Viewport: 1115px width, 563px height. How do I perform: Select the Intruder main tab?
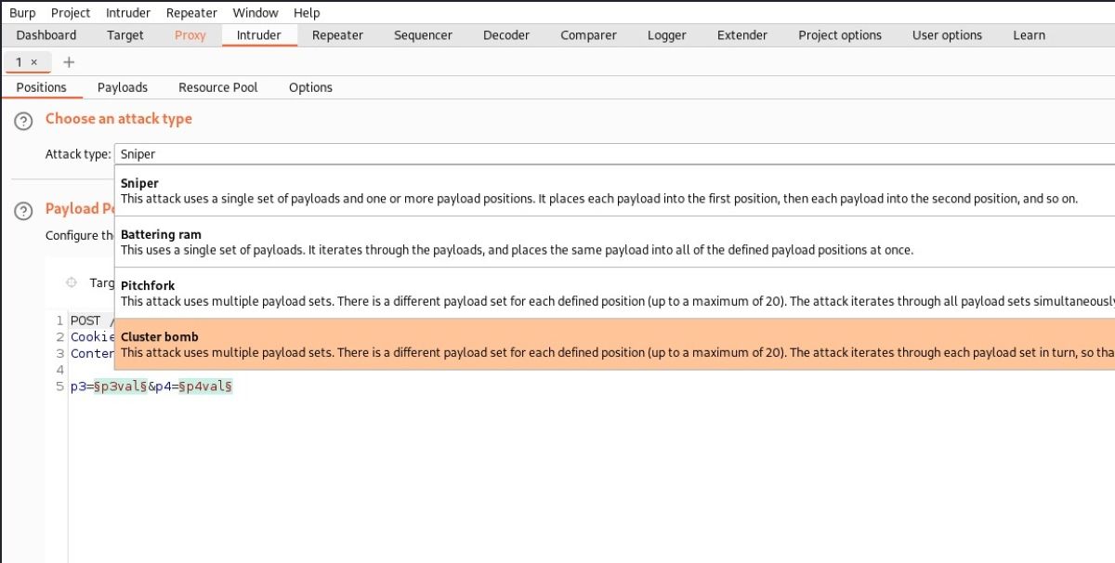259,35
